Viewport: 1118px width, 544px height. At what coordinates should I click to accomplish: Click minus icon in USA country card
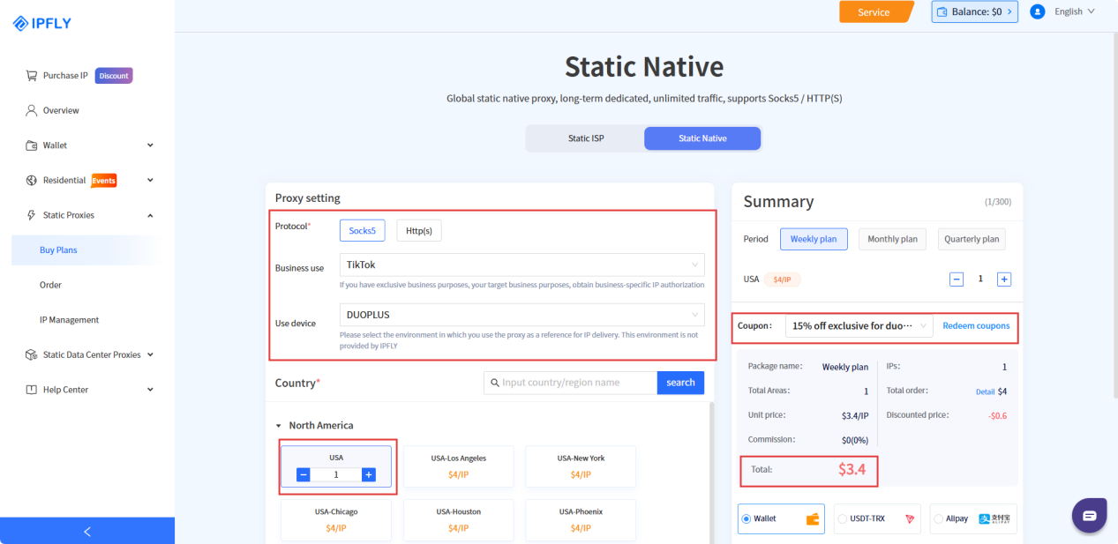pyautogui.click(x=304, y=474)
